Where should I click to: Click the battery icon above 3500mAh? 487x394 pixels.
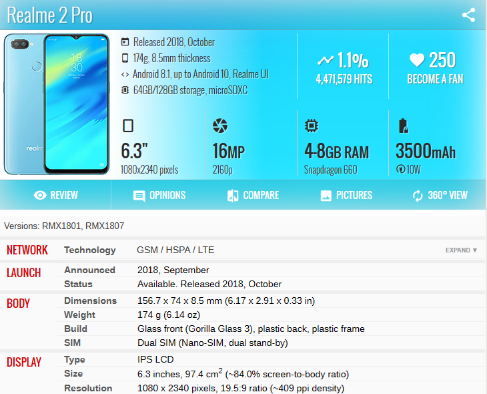[x=403, y=126]
